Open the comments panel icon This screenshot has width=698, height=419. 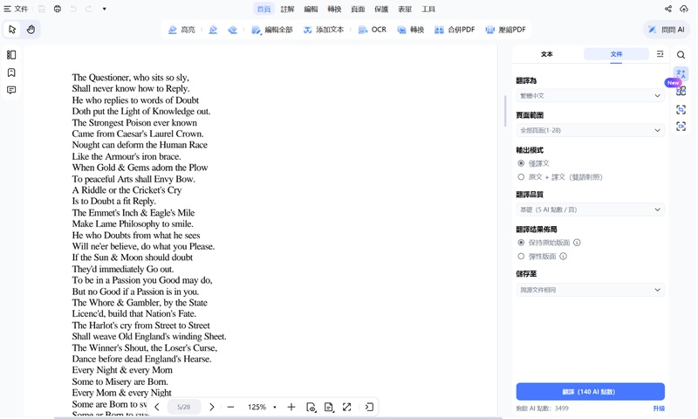pos(11,90)
